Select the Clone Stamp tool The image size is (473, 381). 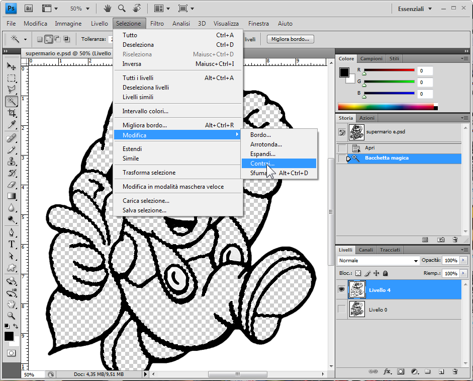coord(11,162)
